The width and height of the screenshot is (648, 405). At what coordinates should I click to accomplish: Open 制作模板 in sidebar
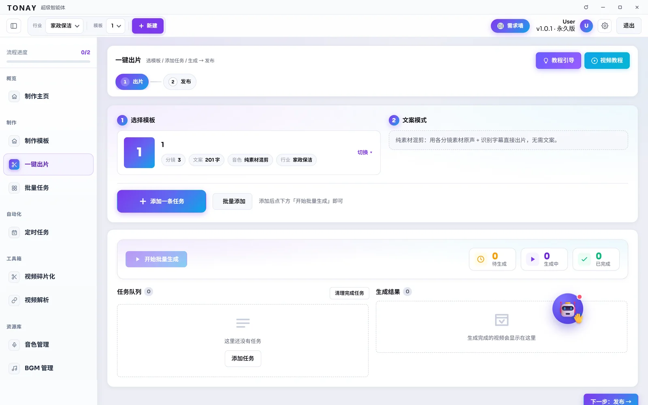pos(48,141)
